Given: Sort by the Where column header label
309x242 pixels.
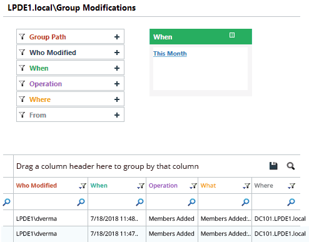Looking at the screenshot, I should [x=263, y=186].
